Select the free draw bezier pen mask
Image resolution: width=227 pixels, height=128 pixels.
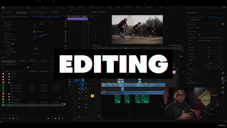point(13,44)
